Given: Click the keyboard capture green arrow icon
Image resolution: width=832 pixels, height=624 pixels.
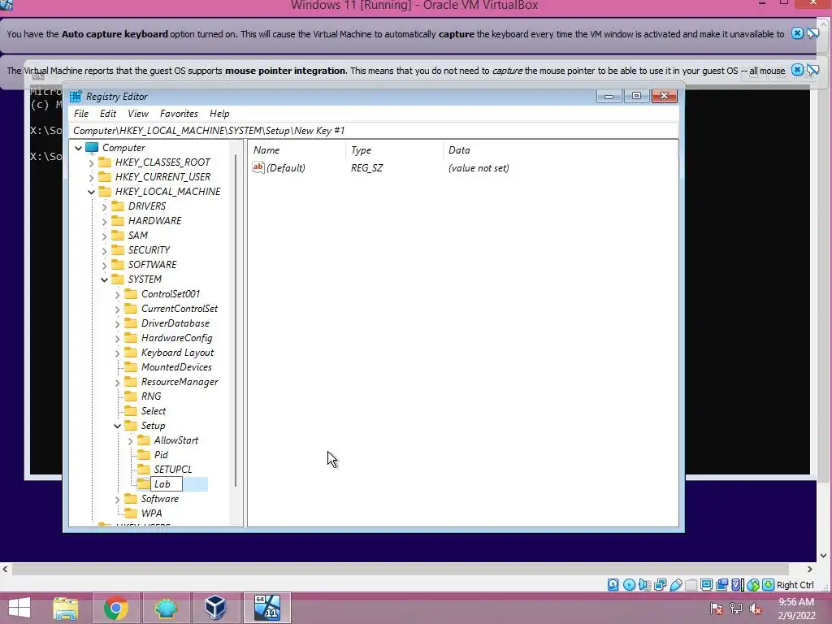Looking at the screenshot, I should [x=768, y=585].
